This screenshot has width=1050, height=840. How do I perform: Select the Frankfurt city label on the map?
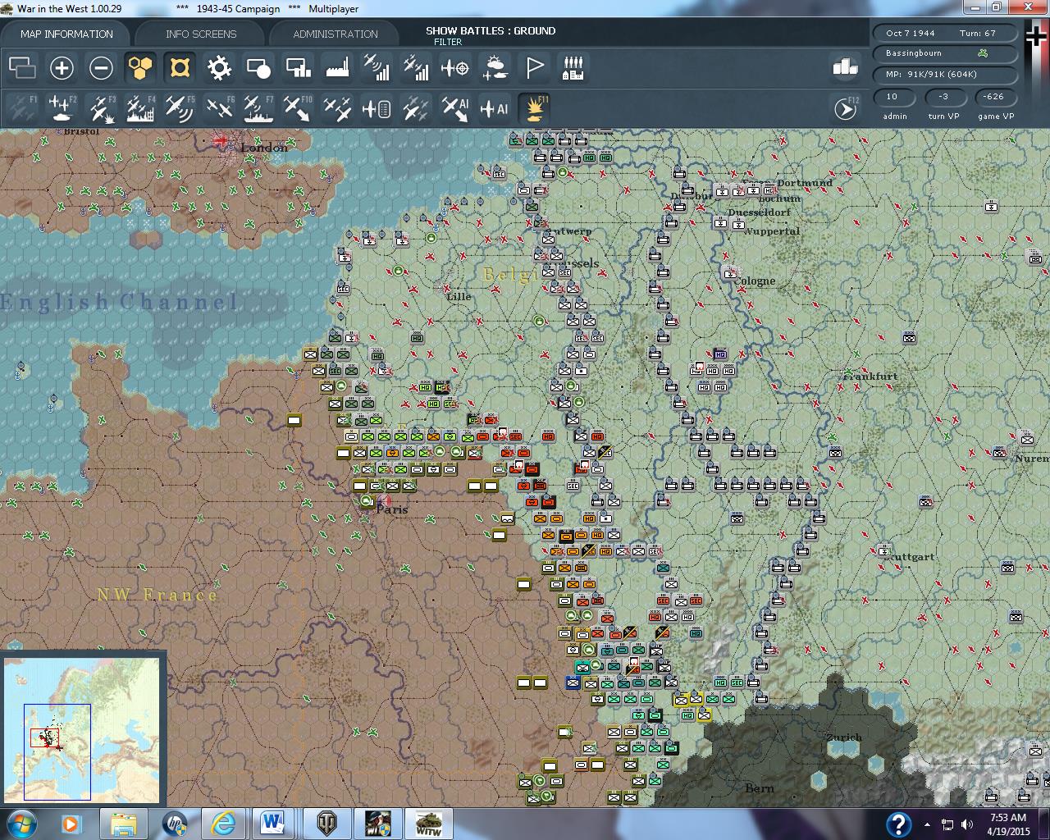pyautogui.click(x=870, y=377)
